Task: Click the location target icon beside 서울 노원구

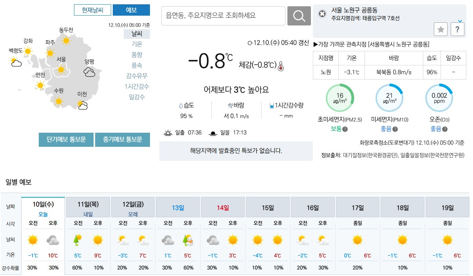Action: point(322,14)
